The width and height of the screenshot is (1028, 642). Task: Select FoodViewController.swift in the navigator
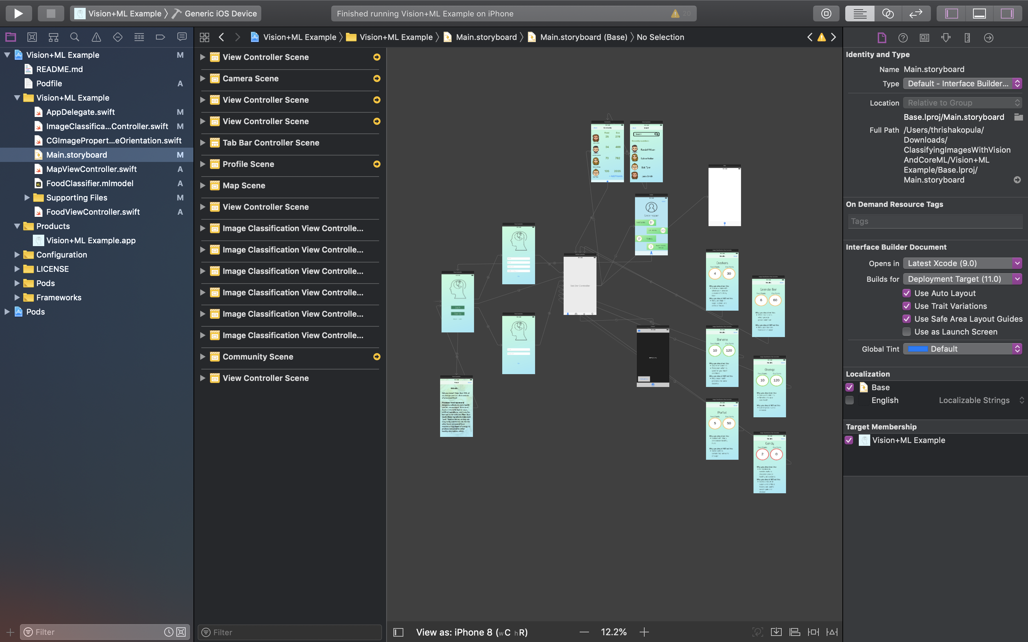(x=92, y=212)
